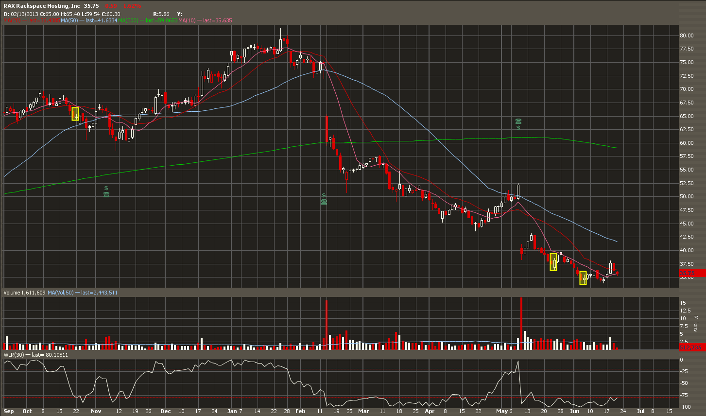Viewport: 706px width, 416px height.
Task: Click the Dec label on the date axis
Action: [165, 411]
